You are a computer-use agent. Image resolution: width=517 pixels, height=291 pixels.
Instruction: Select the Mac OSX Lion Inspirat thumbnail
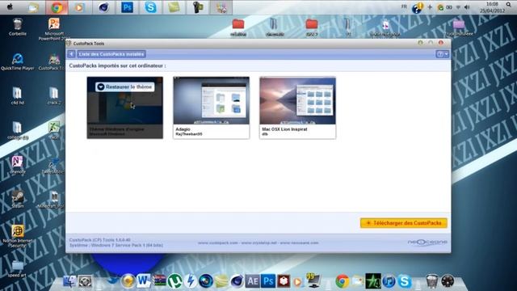(x=298, y=108)
